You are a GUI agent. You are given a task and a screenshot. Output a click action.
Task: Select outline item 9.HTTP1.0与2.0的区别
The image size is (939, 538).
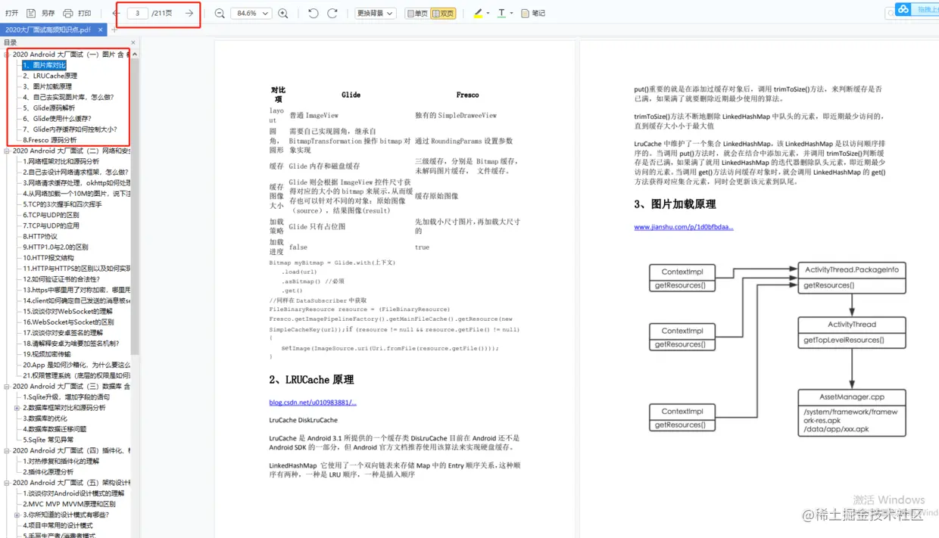pos(55,247)
